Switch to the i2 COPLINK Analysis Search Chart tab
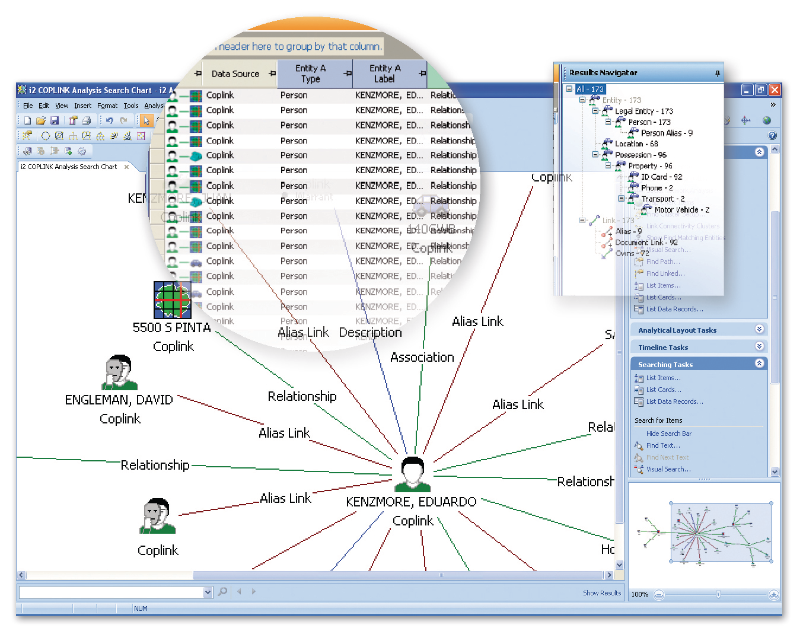This screenshot has width=803, height=631. tap(69, 167)
